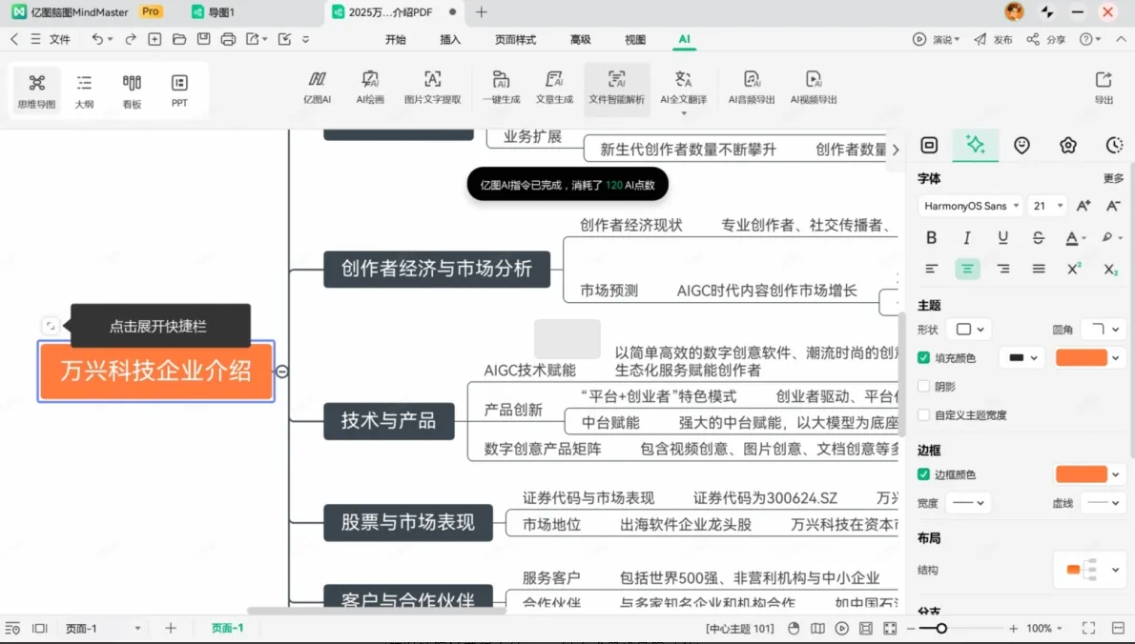Open the folder icon in toolbar
The height and width of the screenshot is (644, 1135).
(178, 39)
